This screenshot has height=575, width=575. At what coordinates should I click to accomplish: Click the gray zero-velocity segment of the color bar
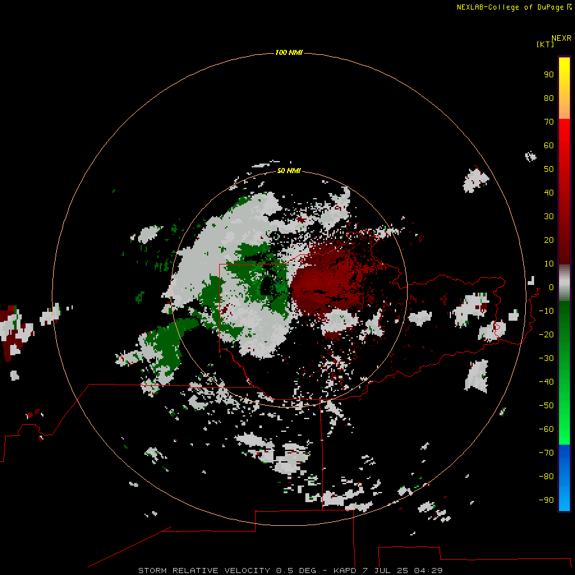click(x=564, y=283)
